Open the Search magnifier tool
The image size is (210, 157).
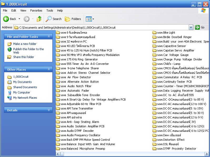(53, 19)
